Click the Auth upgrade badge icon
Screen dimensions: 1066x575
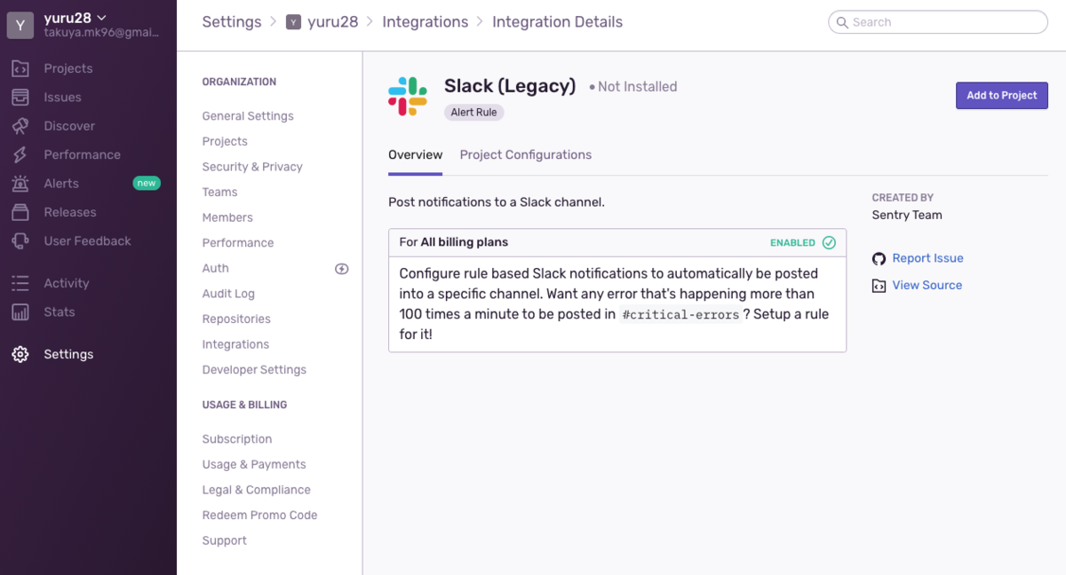(341, 268)
